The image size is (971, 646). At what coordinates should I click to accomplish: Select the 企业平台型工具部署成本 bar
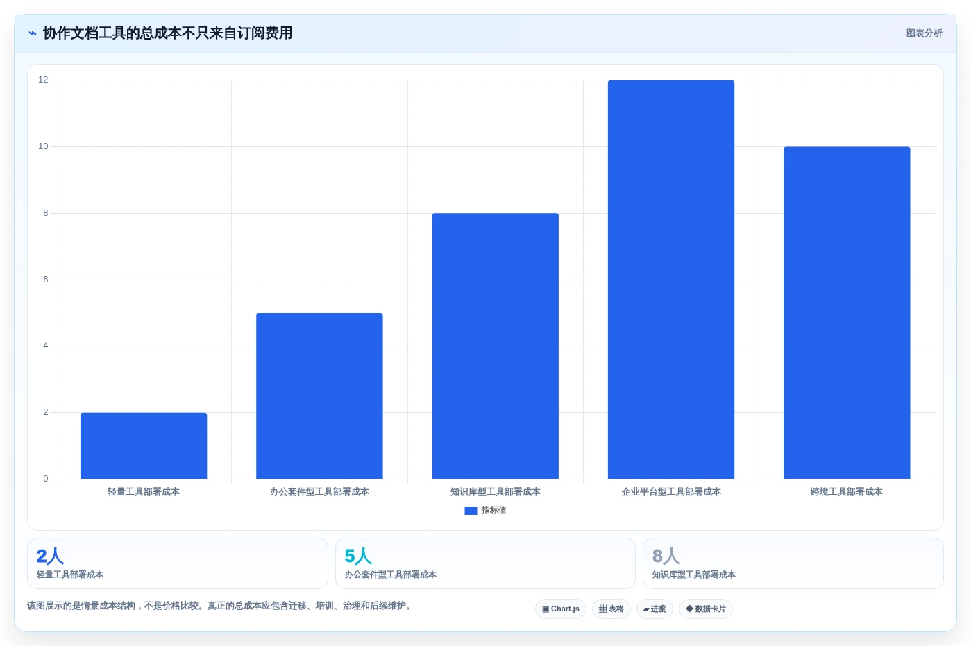point(671,280)
